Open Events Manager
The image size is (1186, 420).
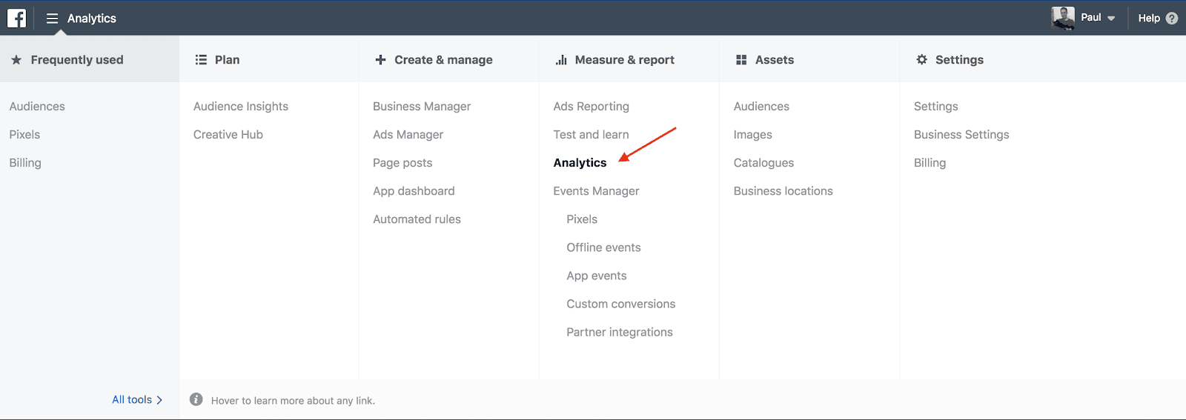click(596, 191)
